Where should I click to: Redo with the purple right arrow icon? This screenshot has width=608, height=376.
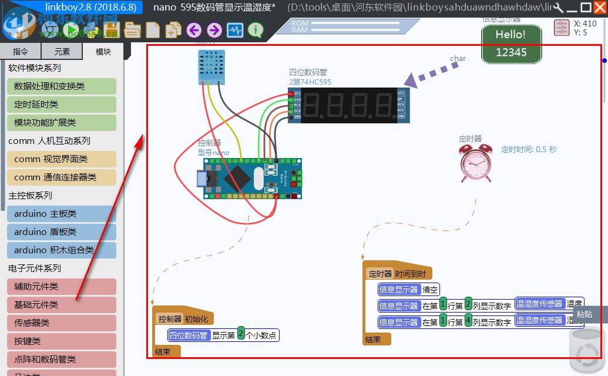[215, 31]
